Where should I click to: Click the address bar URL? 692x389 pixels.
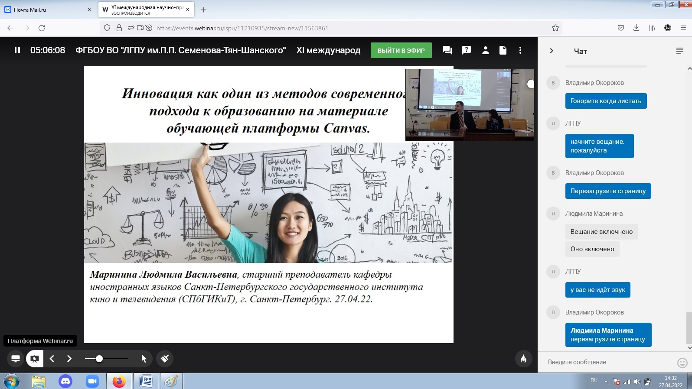[242, 28]
